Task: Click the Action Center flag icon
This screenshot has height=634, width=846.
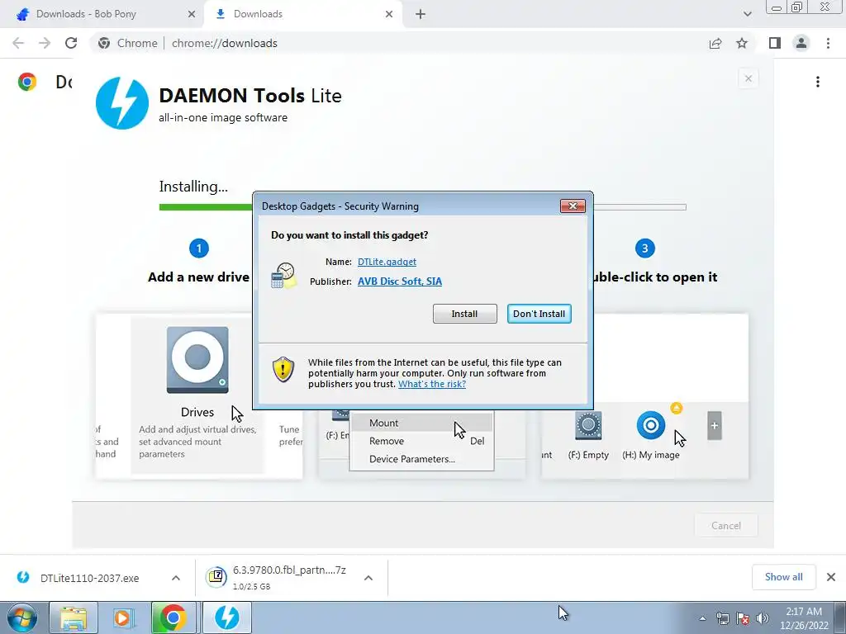Action: 743,618
